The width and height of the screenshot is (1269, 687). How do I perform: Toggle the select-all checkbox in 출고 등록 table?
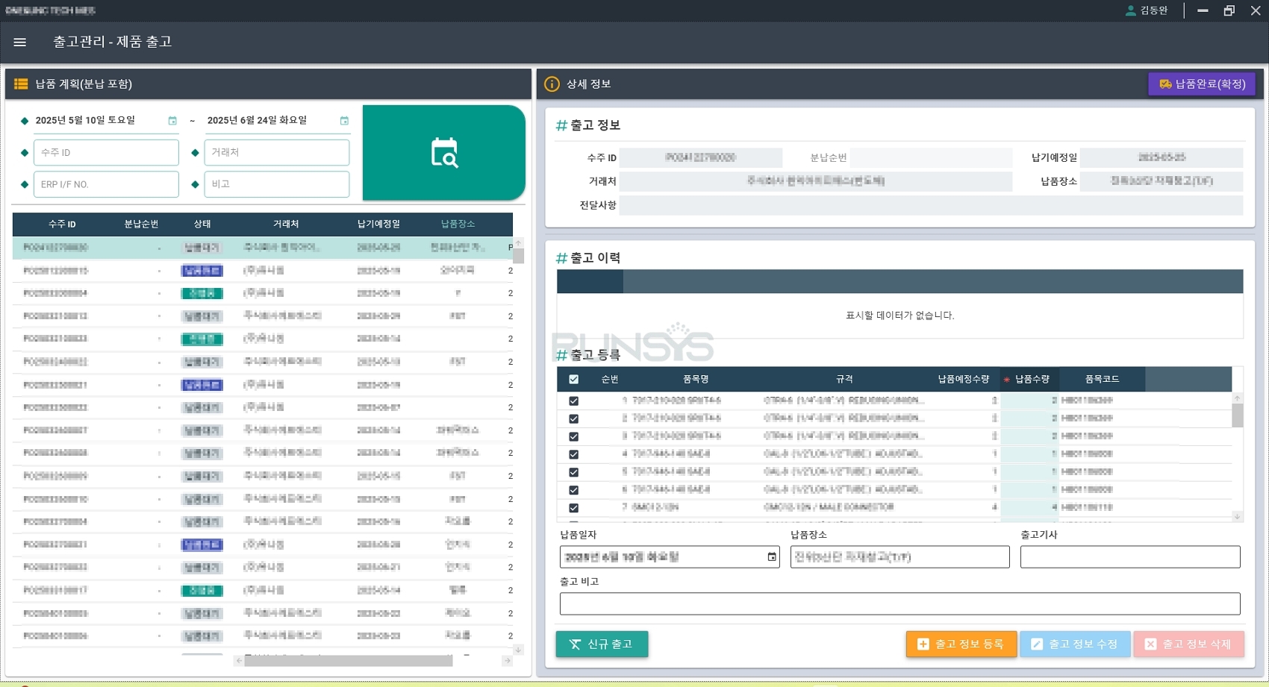pyautogui.click(x=573, y=379)
